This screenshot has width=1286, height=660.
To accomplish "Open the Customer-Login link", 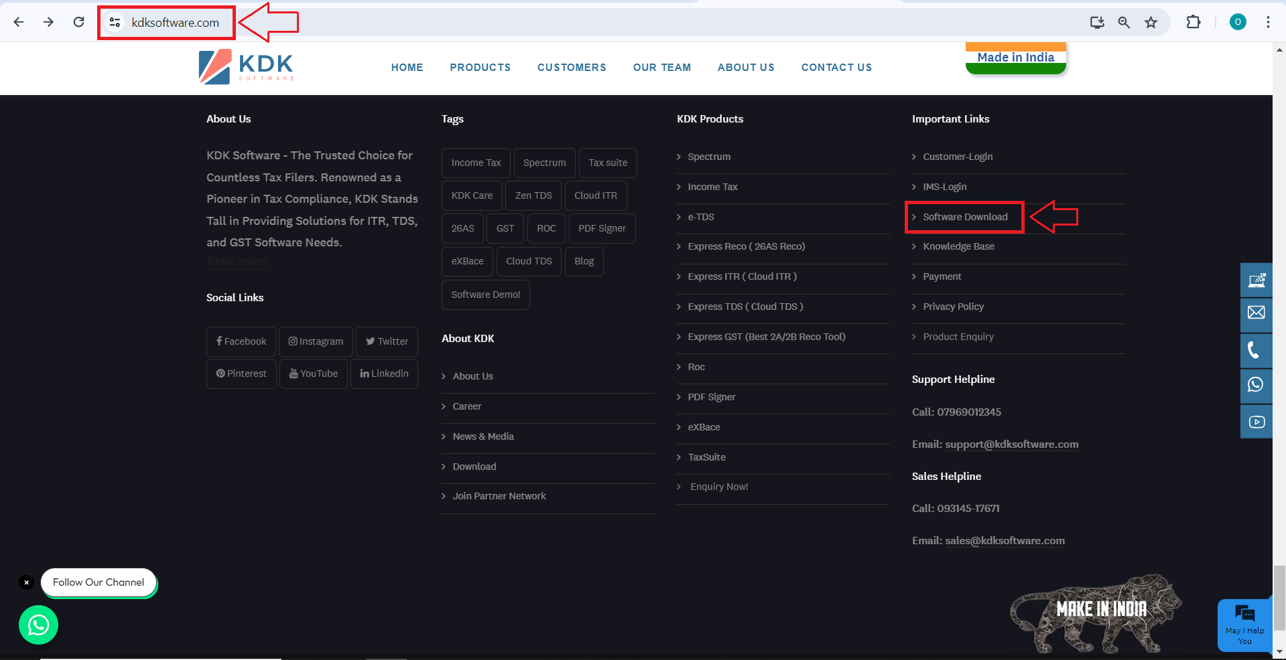I will point(958,157).
